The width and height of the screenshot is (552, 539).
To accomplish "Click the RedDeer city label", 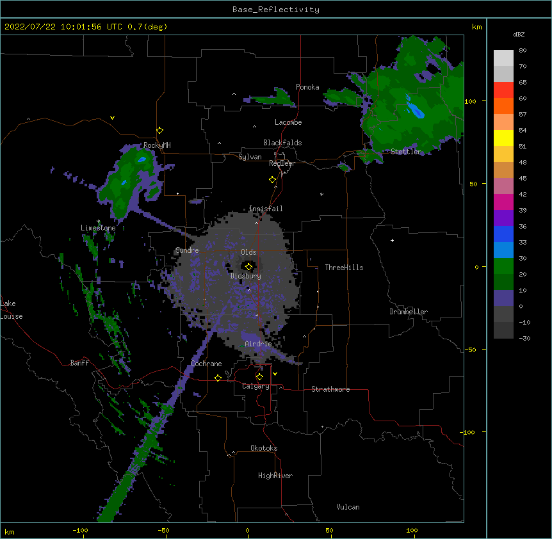I will coord(282,163).
